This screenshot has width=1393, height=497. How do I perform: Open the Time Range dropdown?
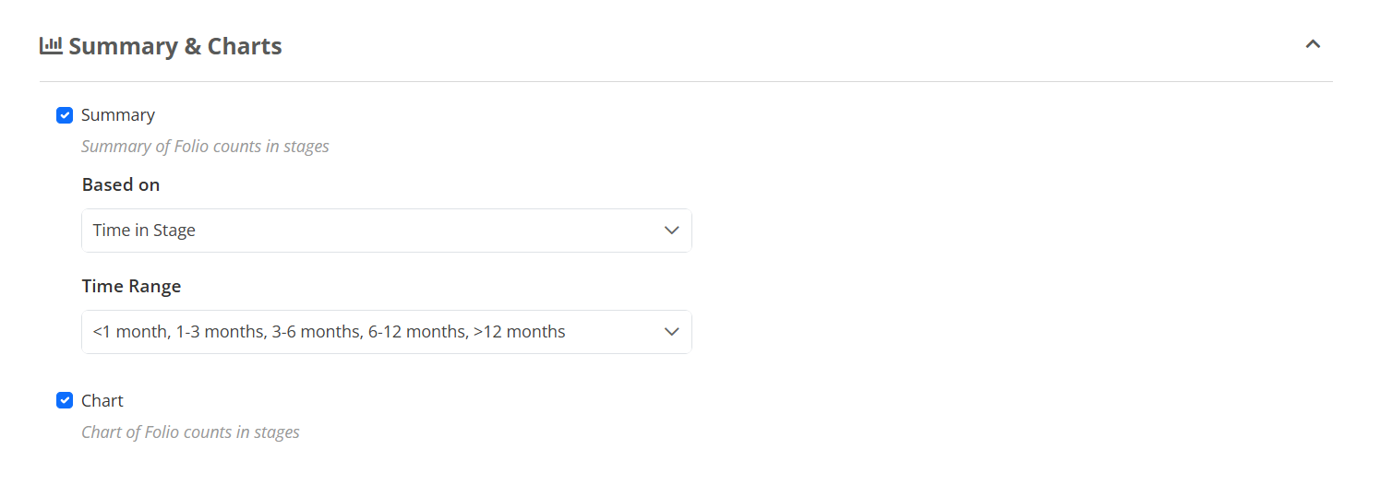[387, 332]
